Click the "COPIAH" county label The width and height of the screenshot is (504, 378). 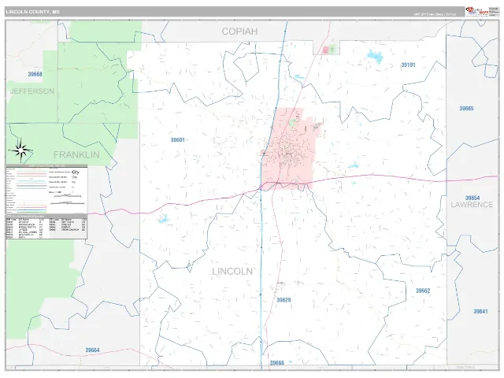[x=239, y=31]
